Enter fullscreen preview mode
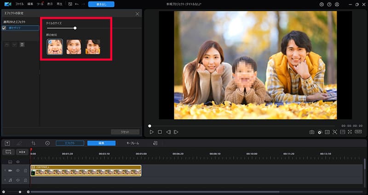Screen dimensions: 368x195 tap(350, 132)
